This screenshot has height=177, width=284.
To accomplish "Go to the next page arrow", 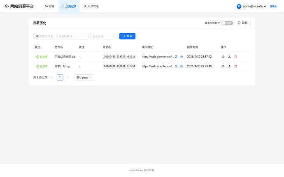I will click(68, 77).
